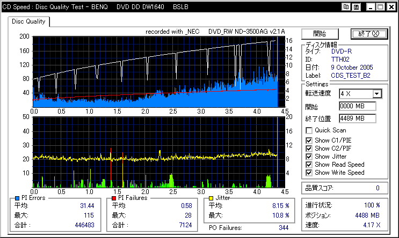Click the yellow Jitter legend square
The height and width of the screenshot is (238, 399).
(211, 198)
